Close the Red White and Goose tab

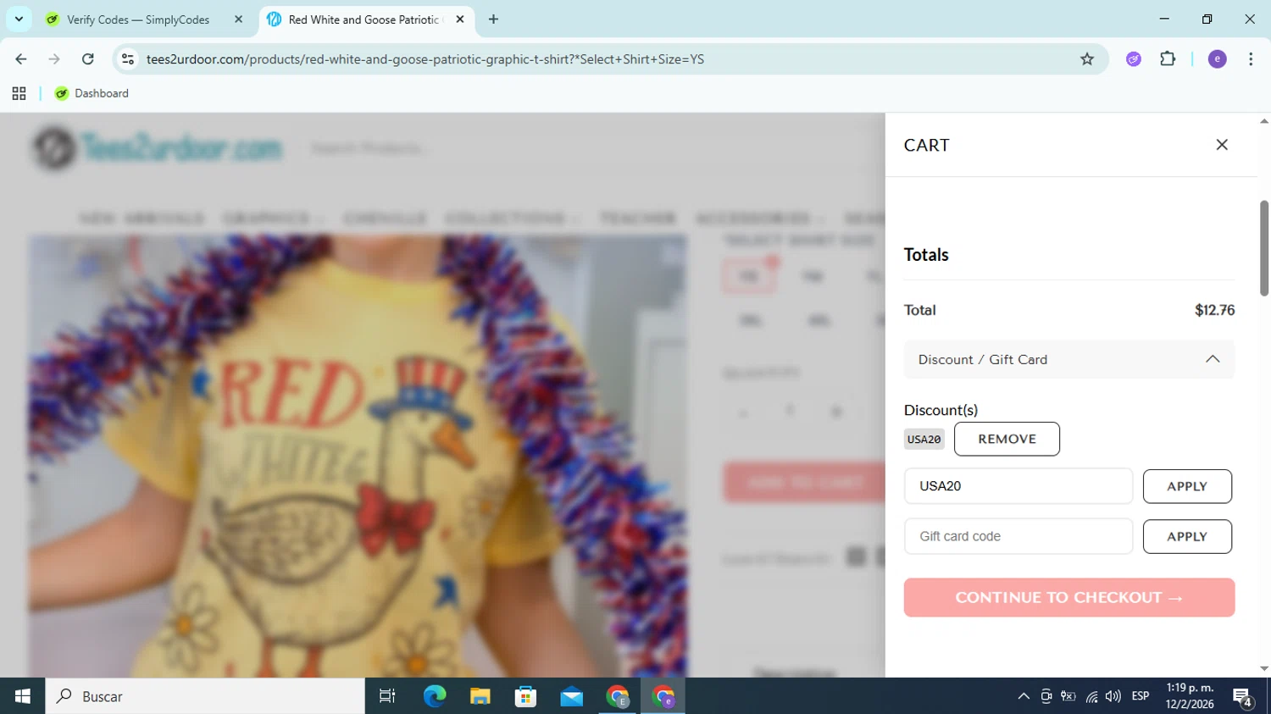pyautogui.click(x=460, y=19)
